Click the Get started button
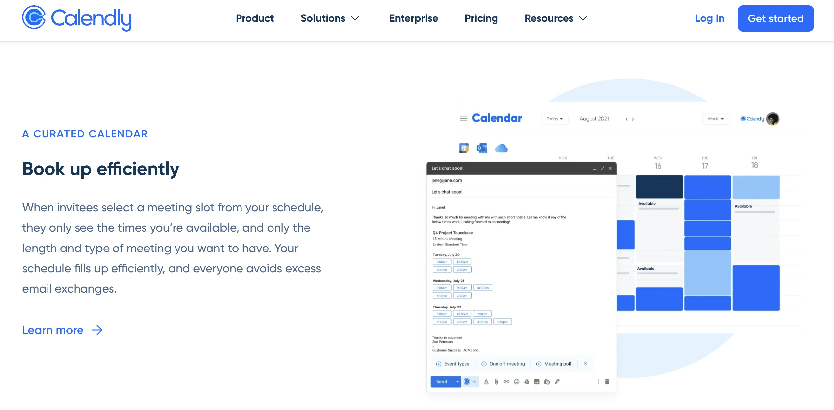Screen dimensions: 834x410 pyautogui.click(x=775, y=18)
